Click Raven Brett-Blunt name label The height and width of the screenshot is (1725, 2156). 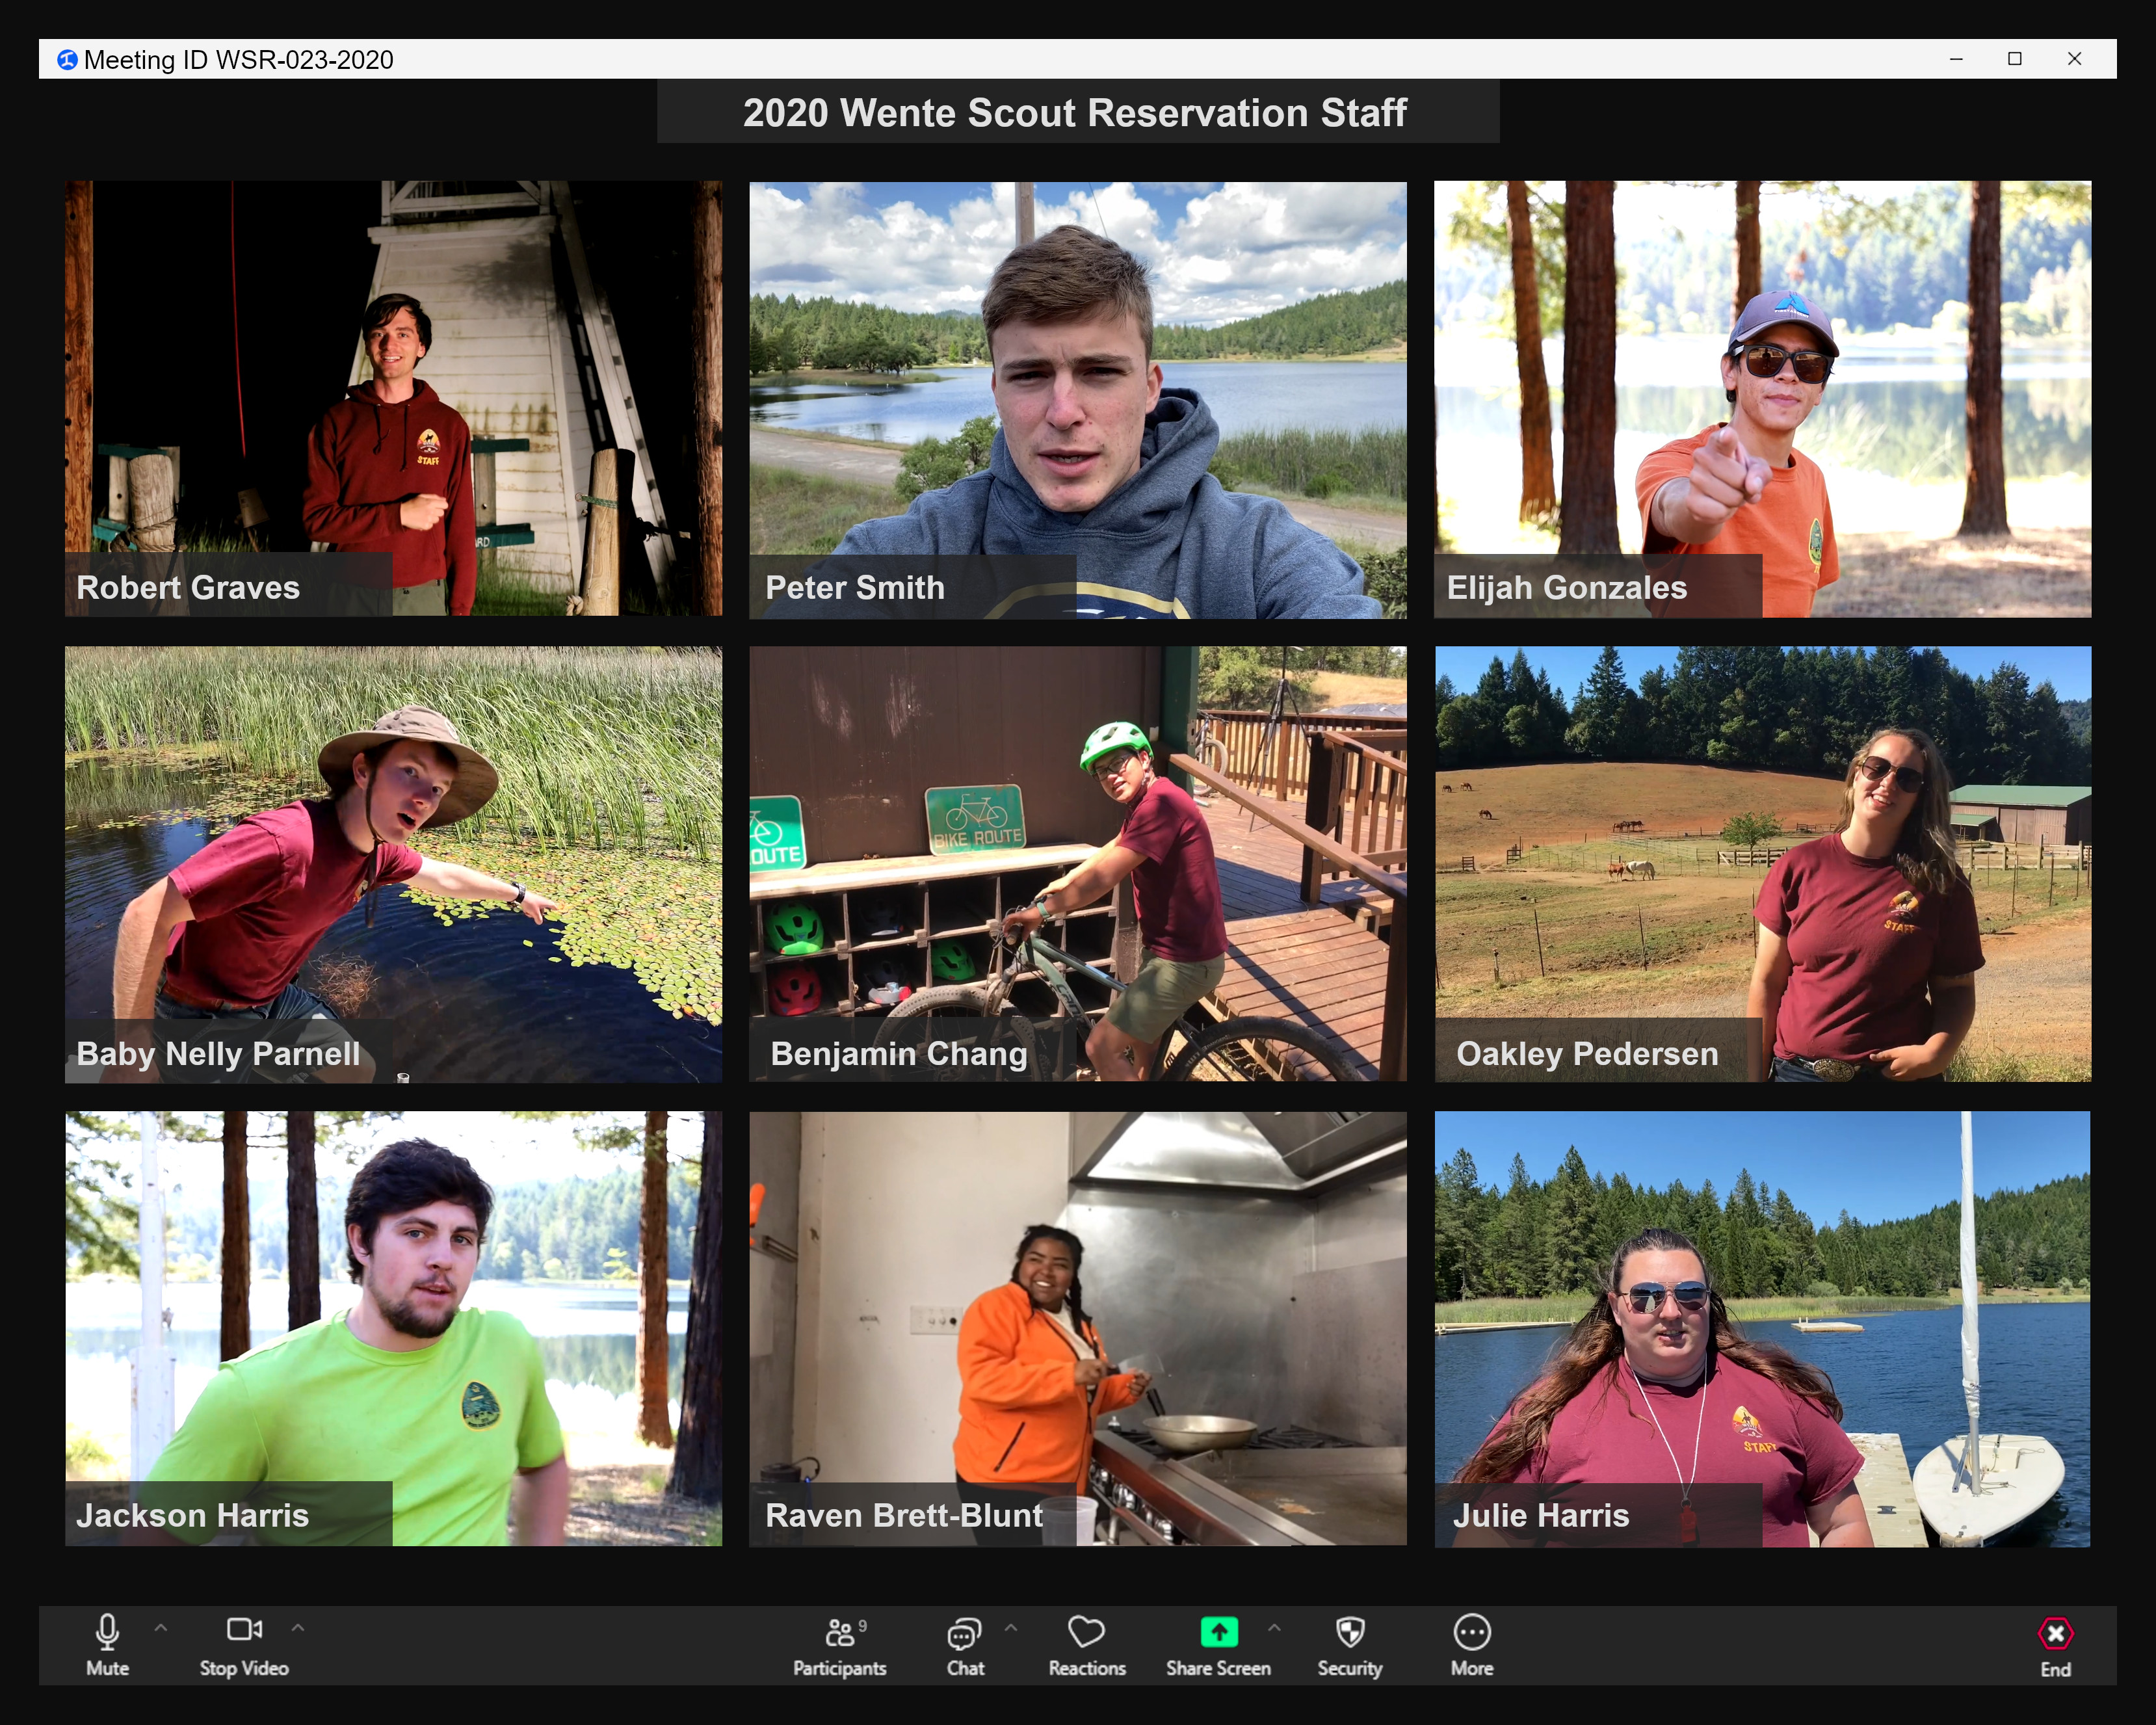(904, 1515)
